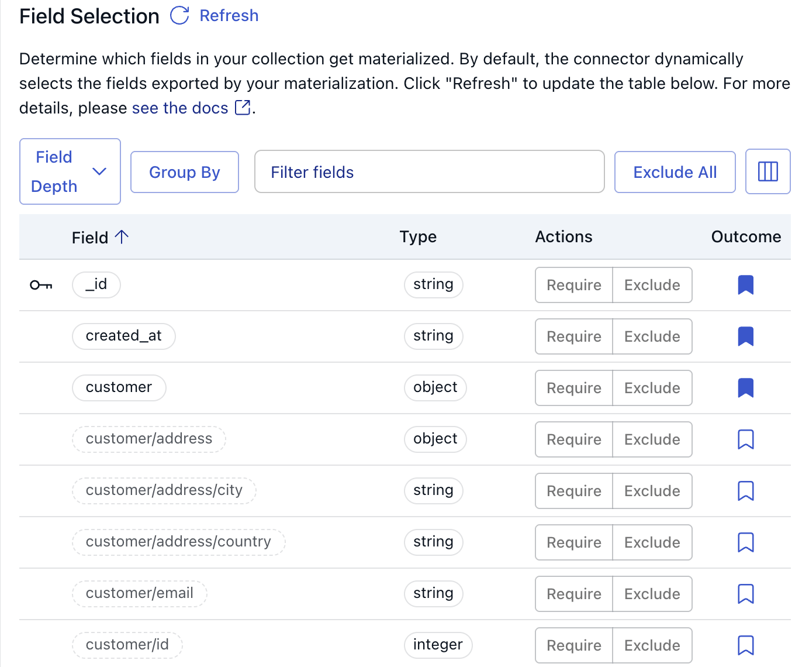This screenshot has height=667, width=809.
Task: Open the Field Depth dropdown
Action: (x=70, y=171)
